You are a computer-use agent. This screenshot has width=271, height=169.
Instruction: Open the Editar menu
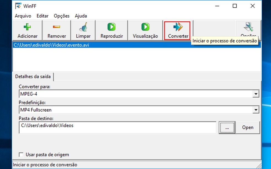tap(42, 16)
